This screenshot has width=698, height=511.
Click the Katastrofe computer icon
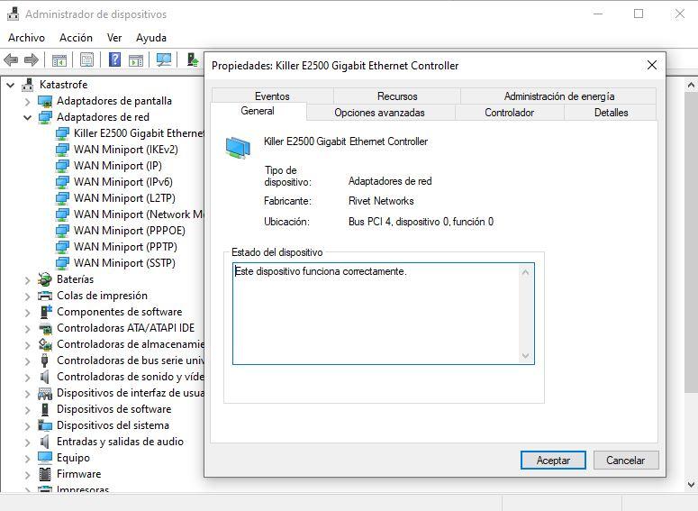(28, 85)
